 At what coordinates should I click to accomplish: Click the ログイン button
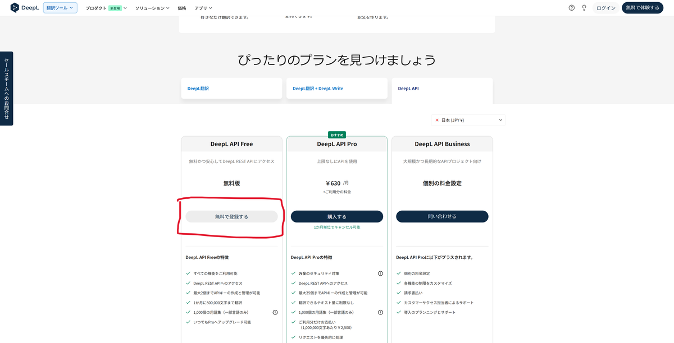click(606, 8)
